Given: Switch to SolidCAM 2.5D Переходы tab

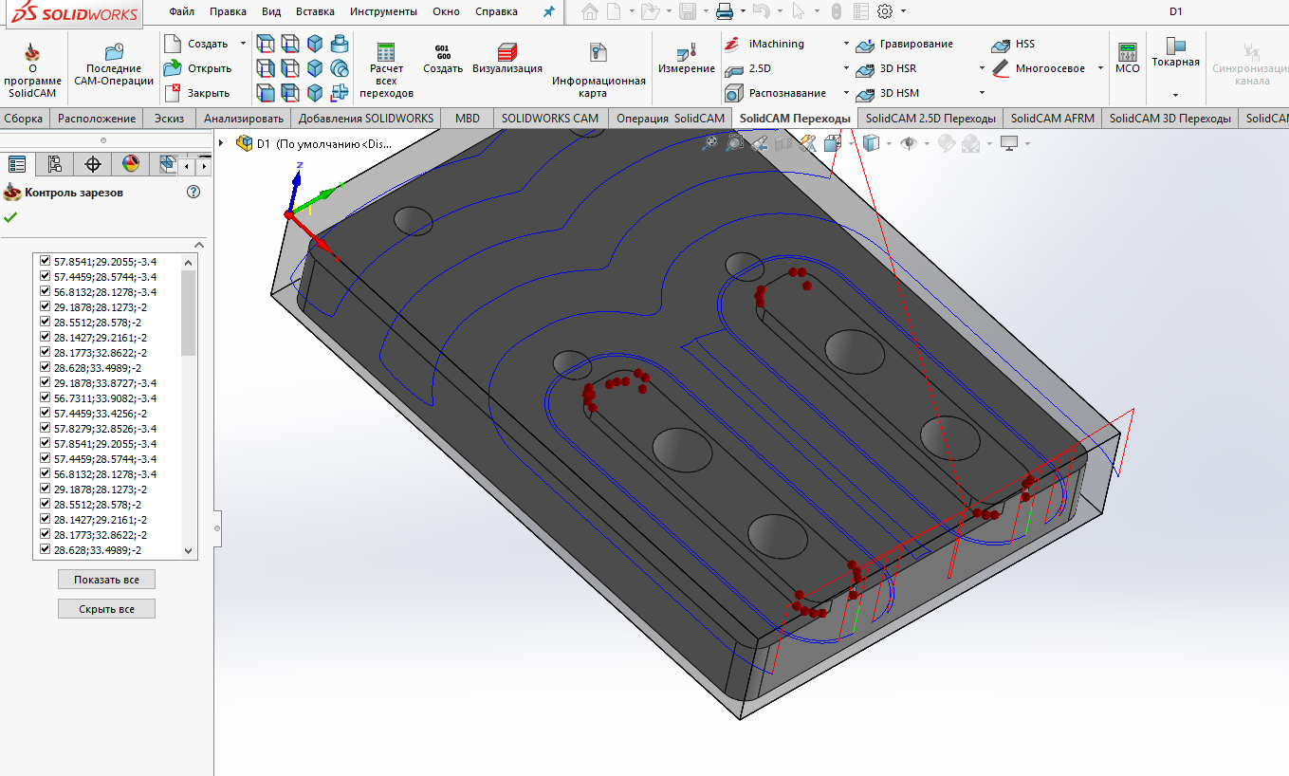Looking at the screenshot, I should click(930, 118).
